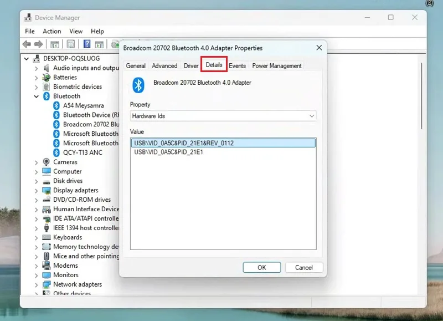Click the Bluetooth icon in the Properties dialog
Screen dimensions: 443x321
tap(138, 85)
